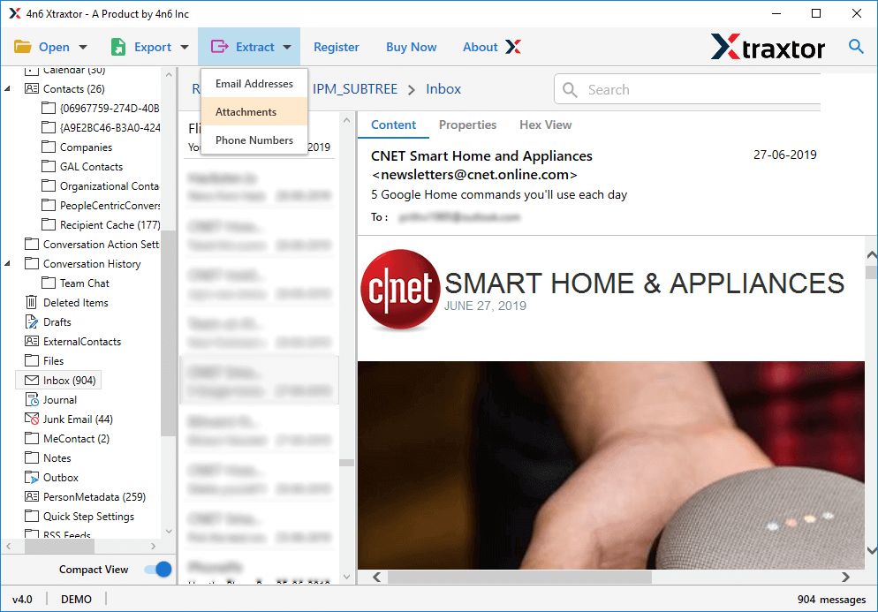Click the PersonMetadata card icon
The image size is (878, 612).
tap(32, 496)
